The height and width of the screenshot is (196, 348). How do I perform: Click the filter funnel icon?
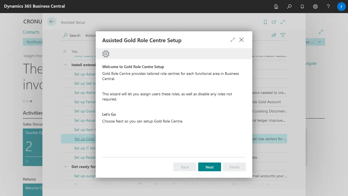(x=283, y=35)
